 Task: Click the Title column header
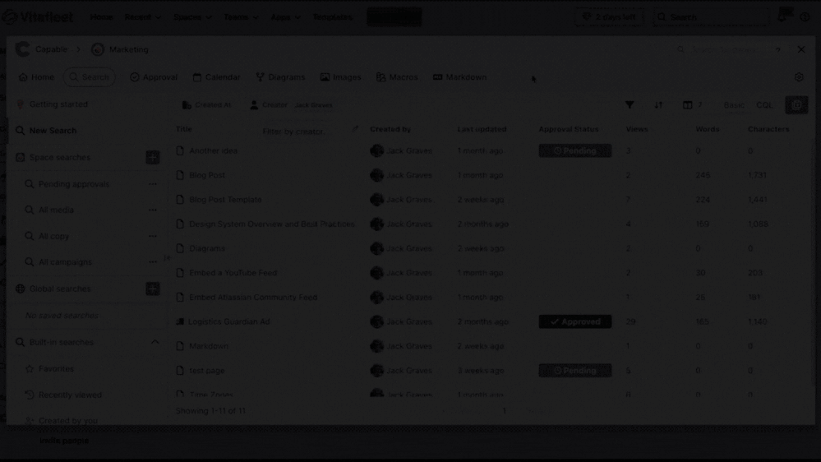click(184, 129)
